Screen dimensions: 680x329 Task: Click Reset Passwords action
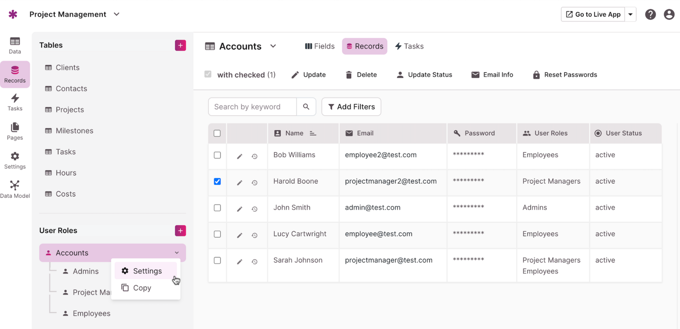click(564, 75)
